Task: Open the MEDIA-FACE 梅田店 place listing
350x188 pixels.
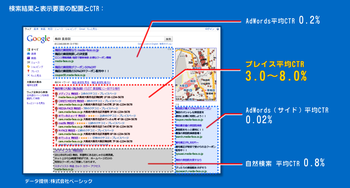Action: pos(70,109)
